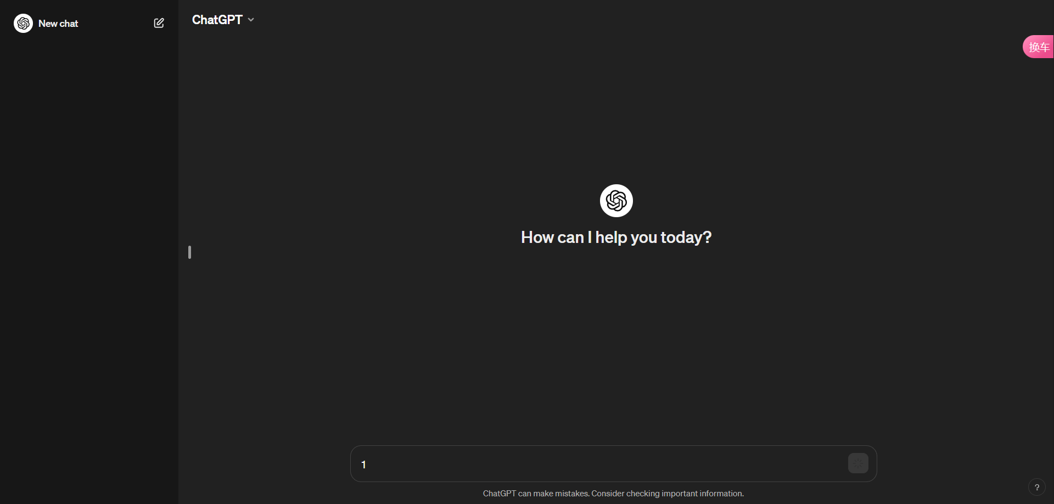Click the chevron next to ChatGPT title

coord(251,20)
